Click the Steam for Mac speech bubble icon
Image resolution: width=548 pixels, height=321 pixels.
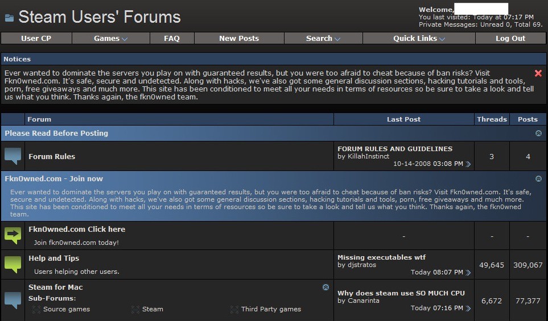click(13, 301)
